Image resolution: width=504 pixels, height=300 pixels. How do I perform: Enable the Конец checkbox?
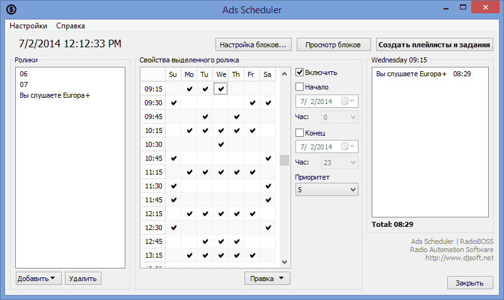pyautogui.click(x=299, y=132)
